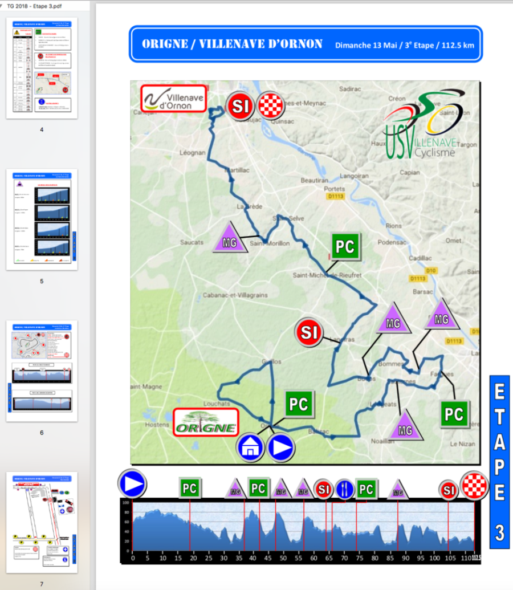Click the green PC icon near Le Nizan
This screenshot has width=513, height=590.
click(454, 413)
